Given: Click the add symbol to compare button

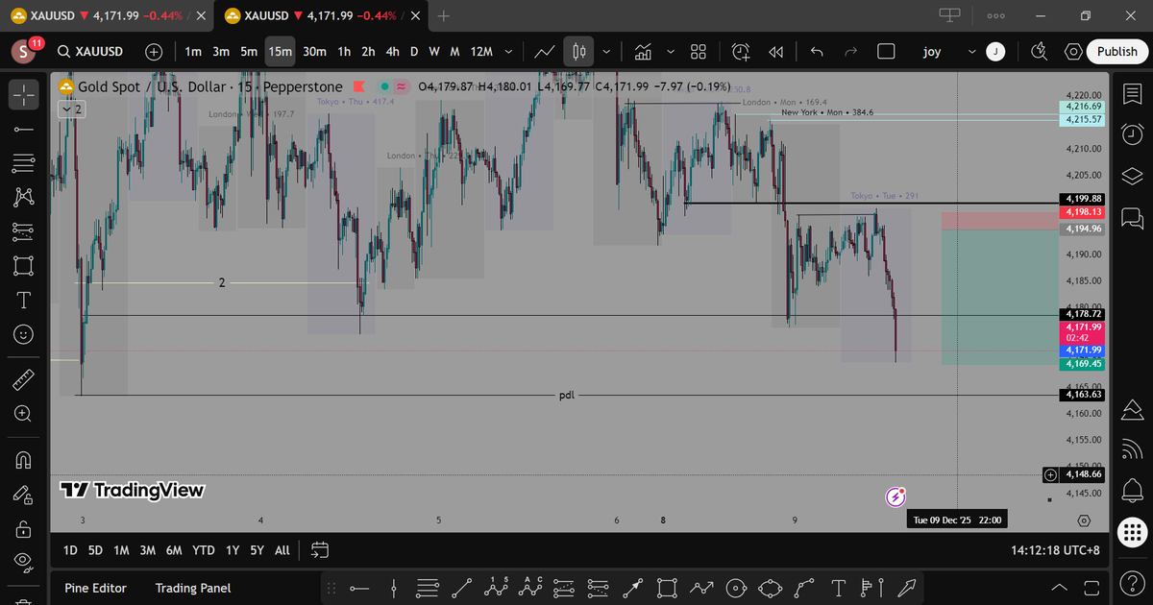Looking at the screenshot, I should coord(154,52).
